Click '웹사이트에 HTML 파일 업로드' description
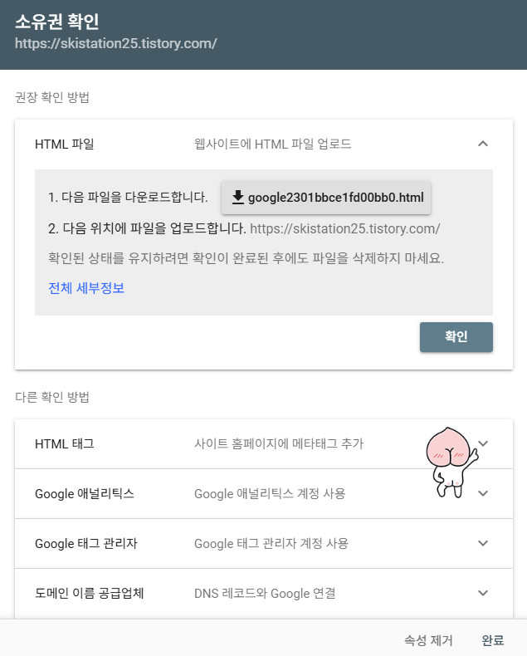Viewport: 527px width, 656px height. point(273,144)
